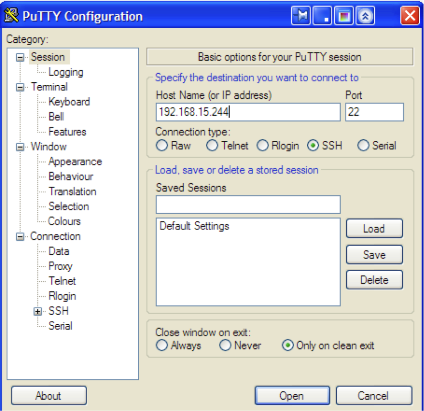This screenshot has height=411, width=424.
Task: Click the roll-up chevron title bar icon
Action: point(365,16)
